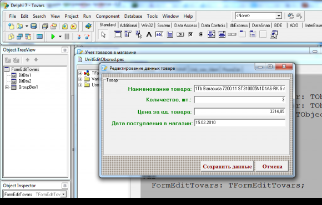Click the Toggle Form/Unit toolbar icon
Image resolution: width=322 pixels, height=205 pixels.
(28, 37)
